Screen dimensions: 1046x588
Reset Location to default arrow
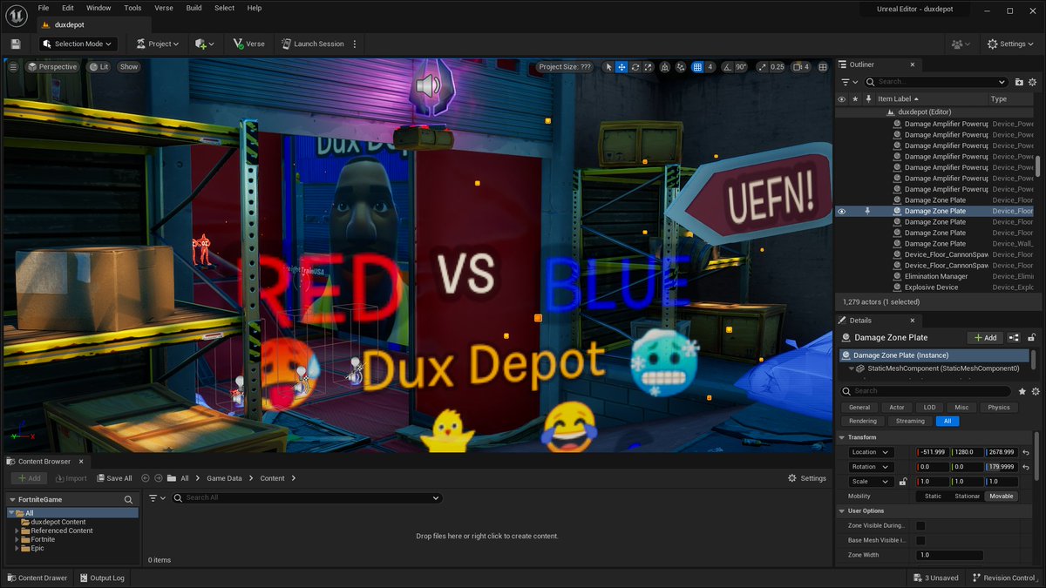coord(1026,452)
